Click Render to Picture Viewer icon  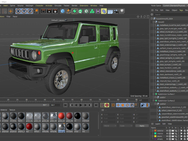pos(49,11)
